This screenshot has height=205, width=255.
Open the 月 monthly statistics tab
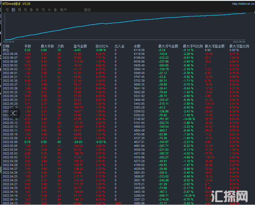click(25, 10)
